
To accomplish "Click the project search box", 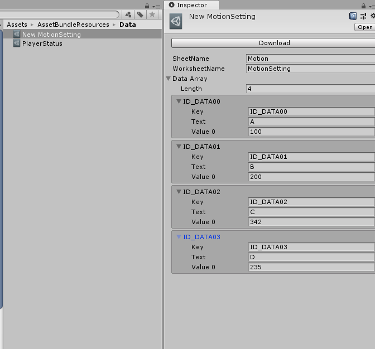I will (59, 14).
